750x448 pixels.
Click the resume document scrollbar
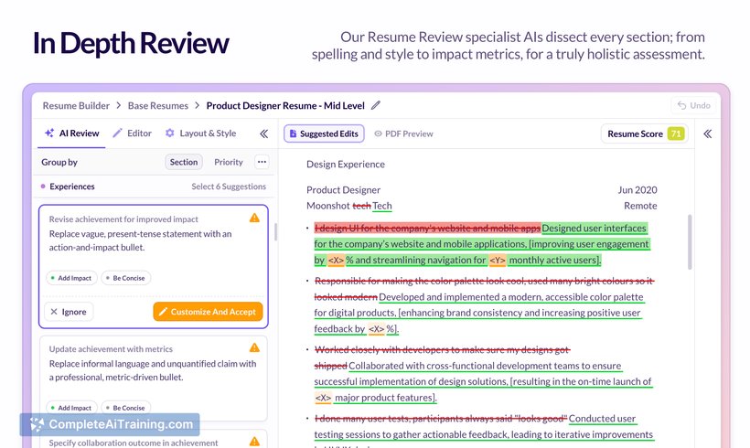click(690, 241)
